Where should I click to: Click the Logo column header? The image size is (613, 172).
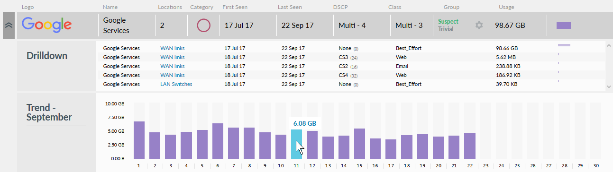tap(28, 7)
